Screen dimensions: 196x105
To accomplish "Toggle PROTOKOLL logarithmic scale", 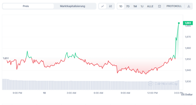I will click(174, 6).
